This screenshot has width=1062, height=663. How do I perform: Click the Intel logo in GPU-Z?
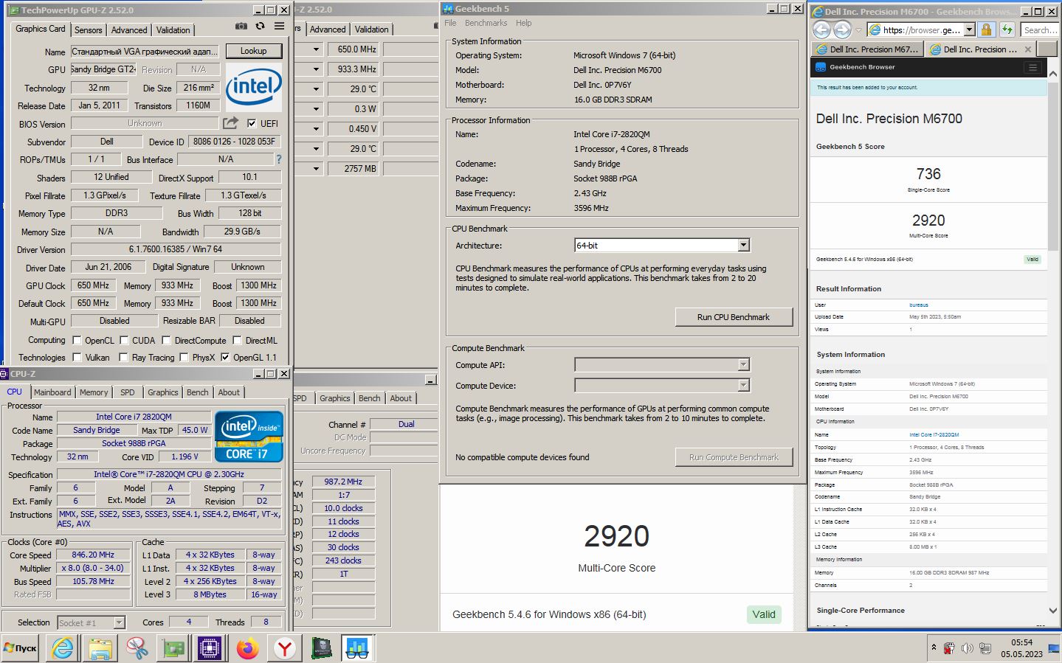[x=253, y=87]
